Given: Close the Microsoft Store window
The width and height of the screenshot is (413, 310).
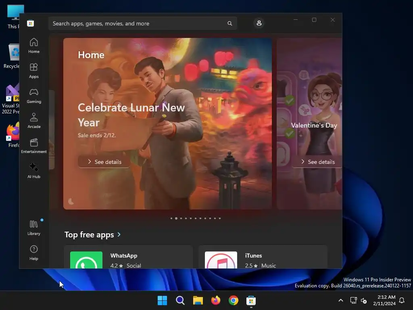Looking at the screenshot, I should tap(333, 20).
